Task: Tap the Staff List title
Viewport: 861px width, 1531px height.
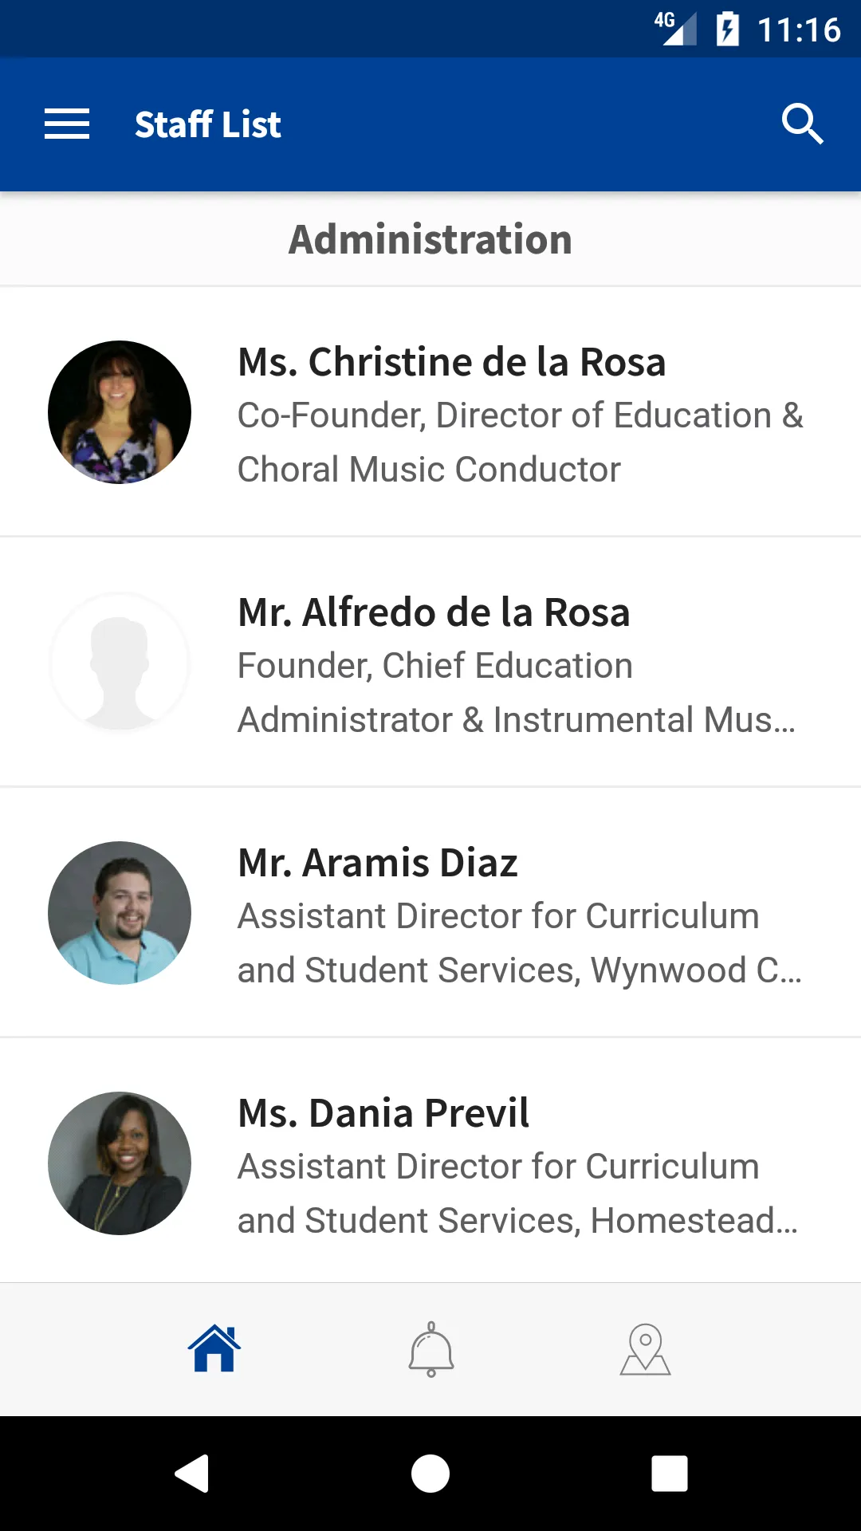Action: tap(208, 125)
